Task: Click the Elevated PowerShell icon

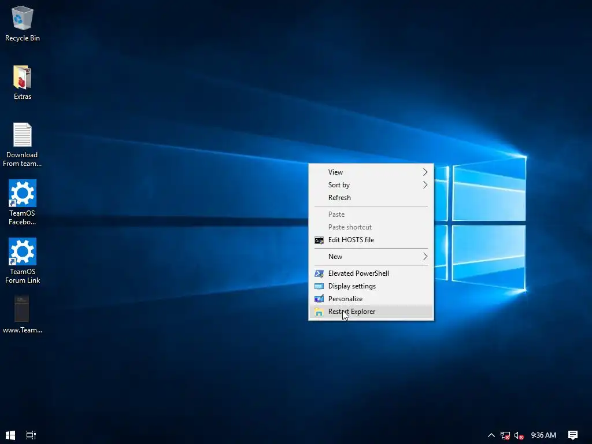Action: [x=319, y=273]
